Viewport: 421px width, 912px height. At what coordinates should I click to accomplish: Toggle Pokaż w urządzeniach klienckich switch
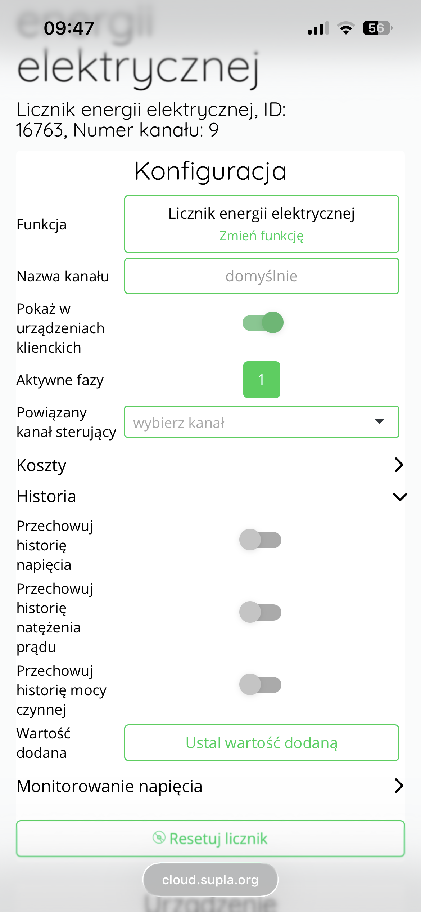[263, 322]
